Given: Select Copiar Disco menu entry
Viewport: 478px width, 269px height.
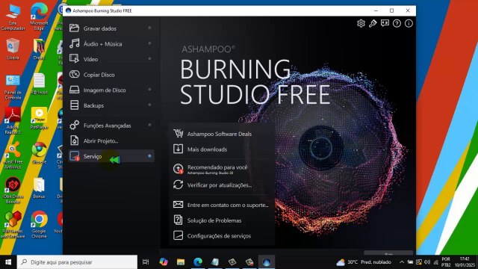Looking at the screenshot, I should coord(111,75).
